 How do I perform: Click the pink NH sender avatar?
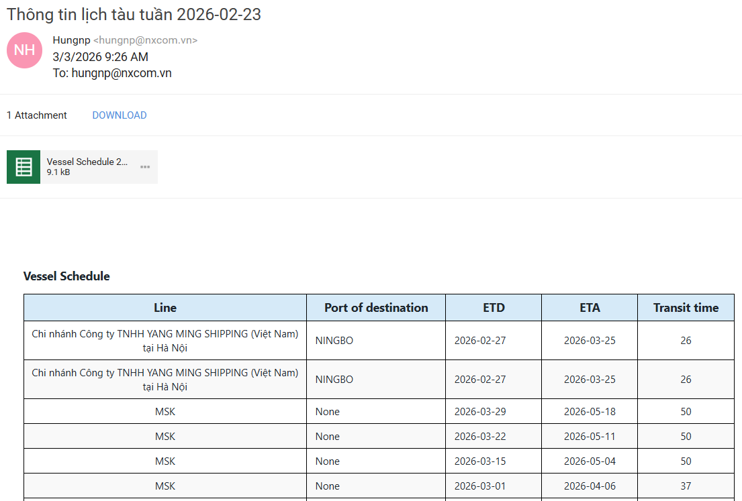(x=25, y=50)
